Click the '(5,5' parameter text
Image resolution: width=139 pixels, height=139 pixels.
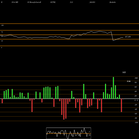(71, 2)
